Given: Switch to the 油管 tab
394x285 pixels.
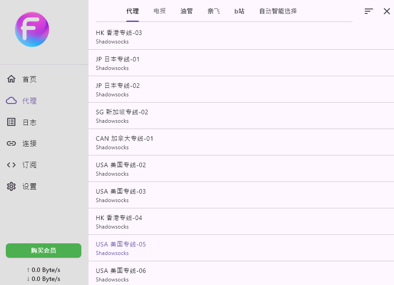Looking at the screenshot, I should point(186,11).
